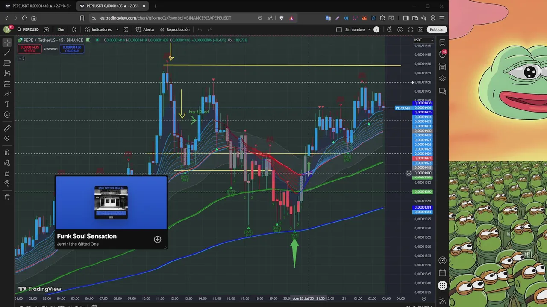Reload the page
The width and height of the screenshot is (547, 307).
(x=24, y=18)
